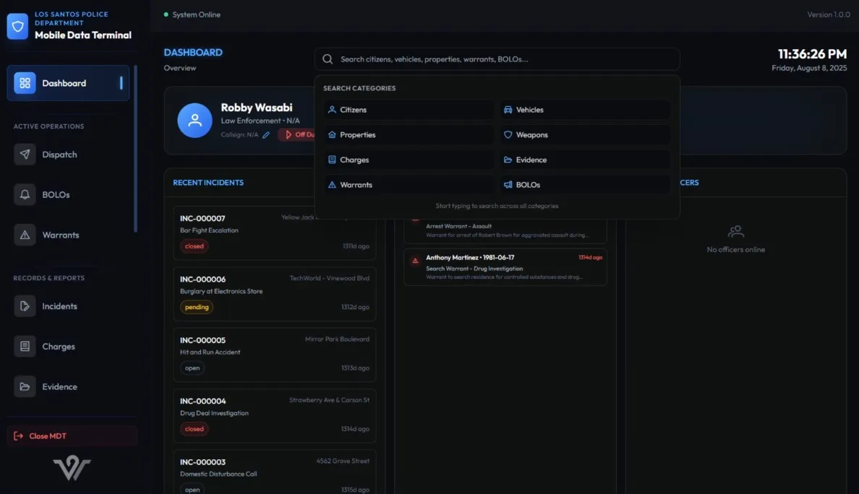Click the RECENT INCIDENTS heading
Viewport: 859px width, 494px height.
(208, 183)
